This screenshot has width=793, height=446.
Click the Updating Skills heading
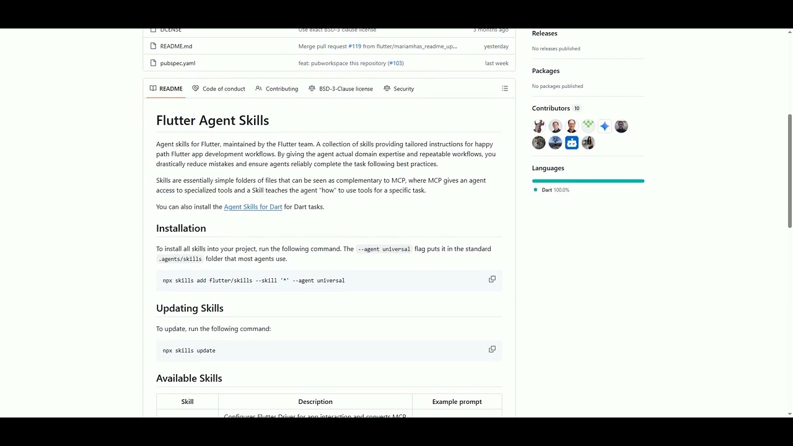click(x=190, y=308)
